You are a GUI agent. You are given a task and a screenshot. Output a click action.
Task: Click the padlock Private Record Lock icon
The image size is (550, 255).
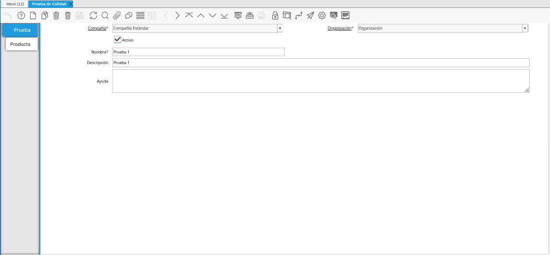275,15
